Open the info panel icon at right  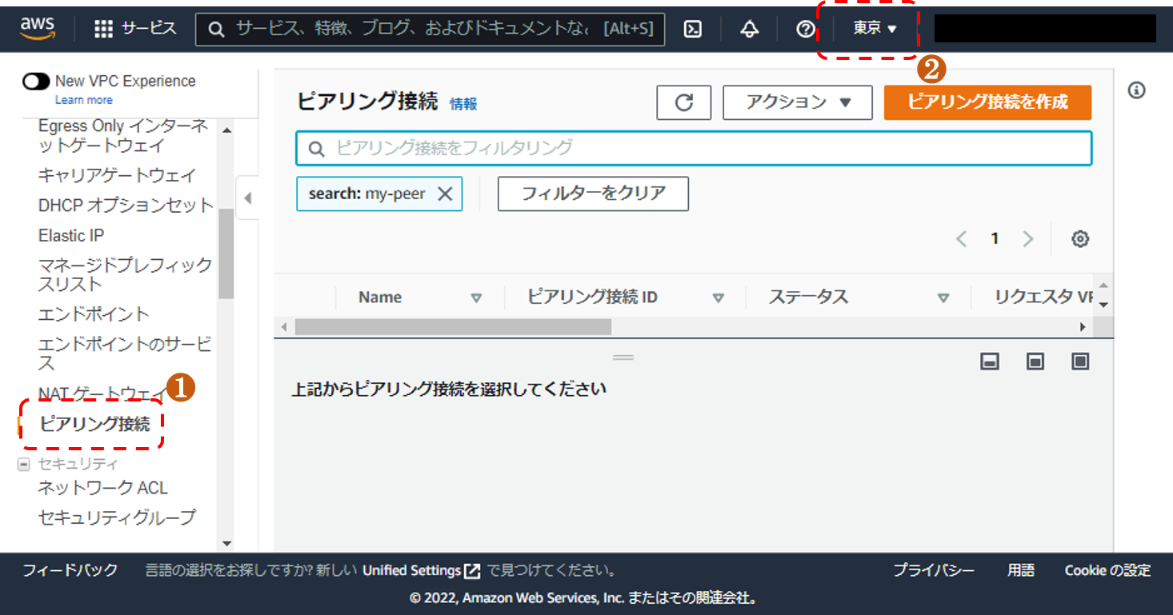click(x=1136, y=90)
